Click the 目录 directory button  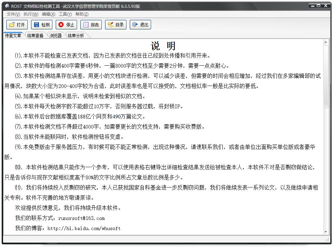116,25
